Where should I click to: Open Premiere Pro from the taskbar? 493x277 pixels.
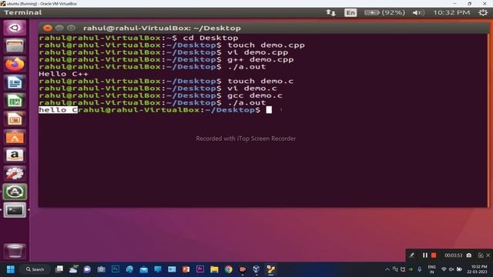200,269
